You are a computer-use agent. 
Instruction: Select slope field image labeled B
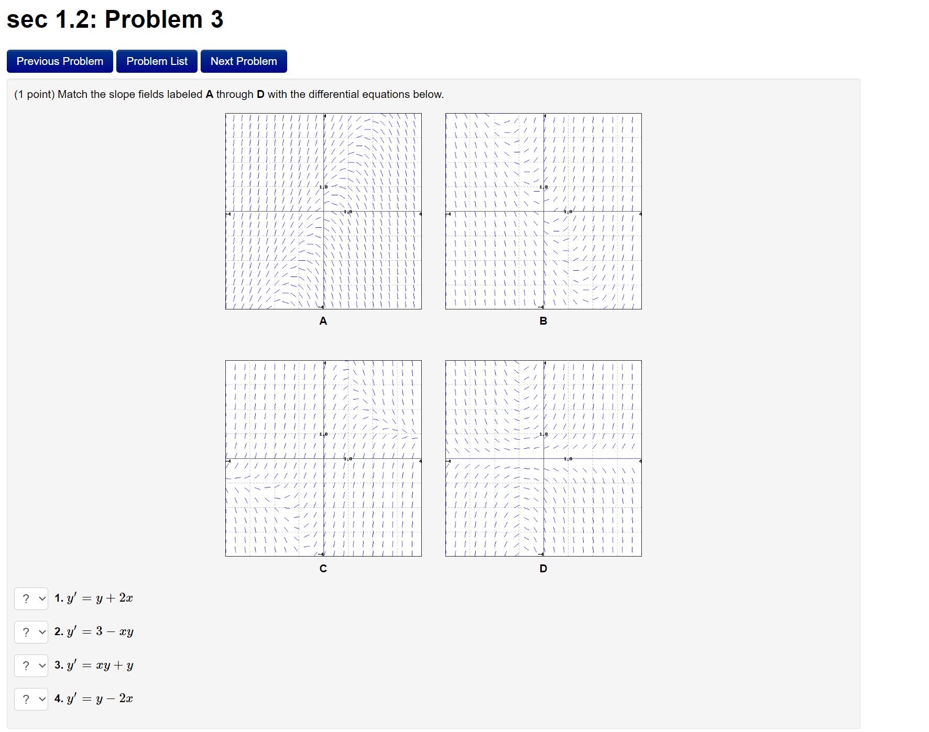[543, 210]
